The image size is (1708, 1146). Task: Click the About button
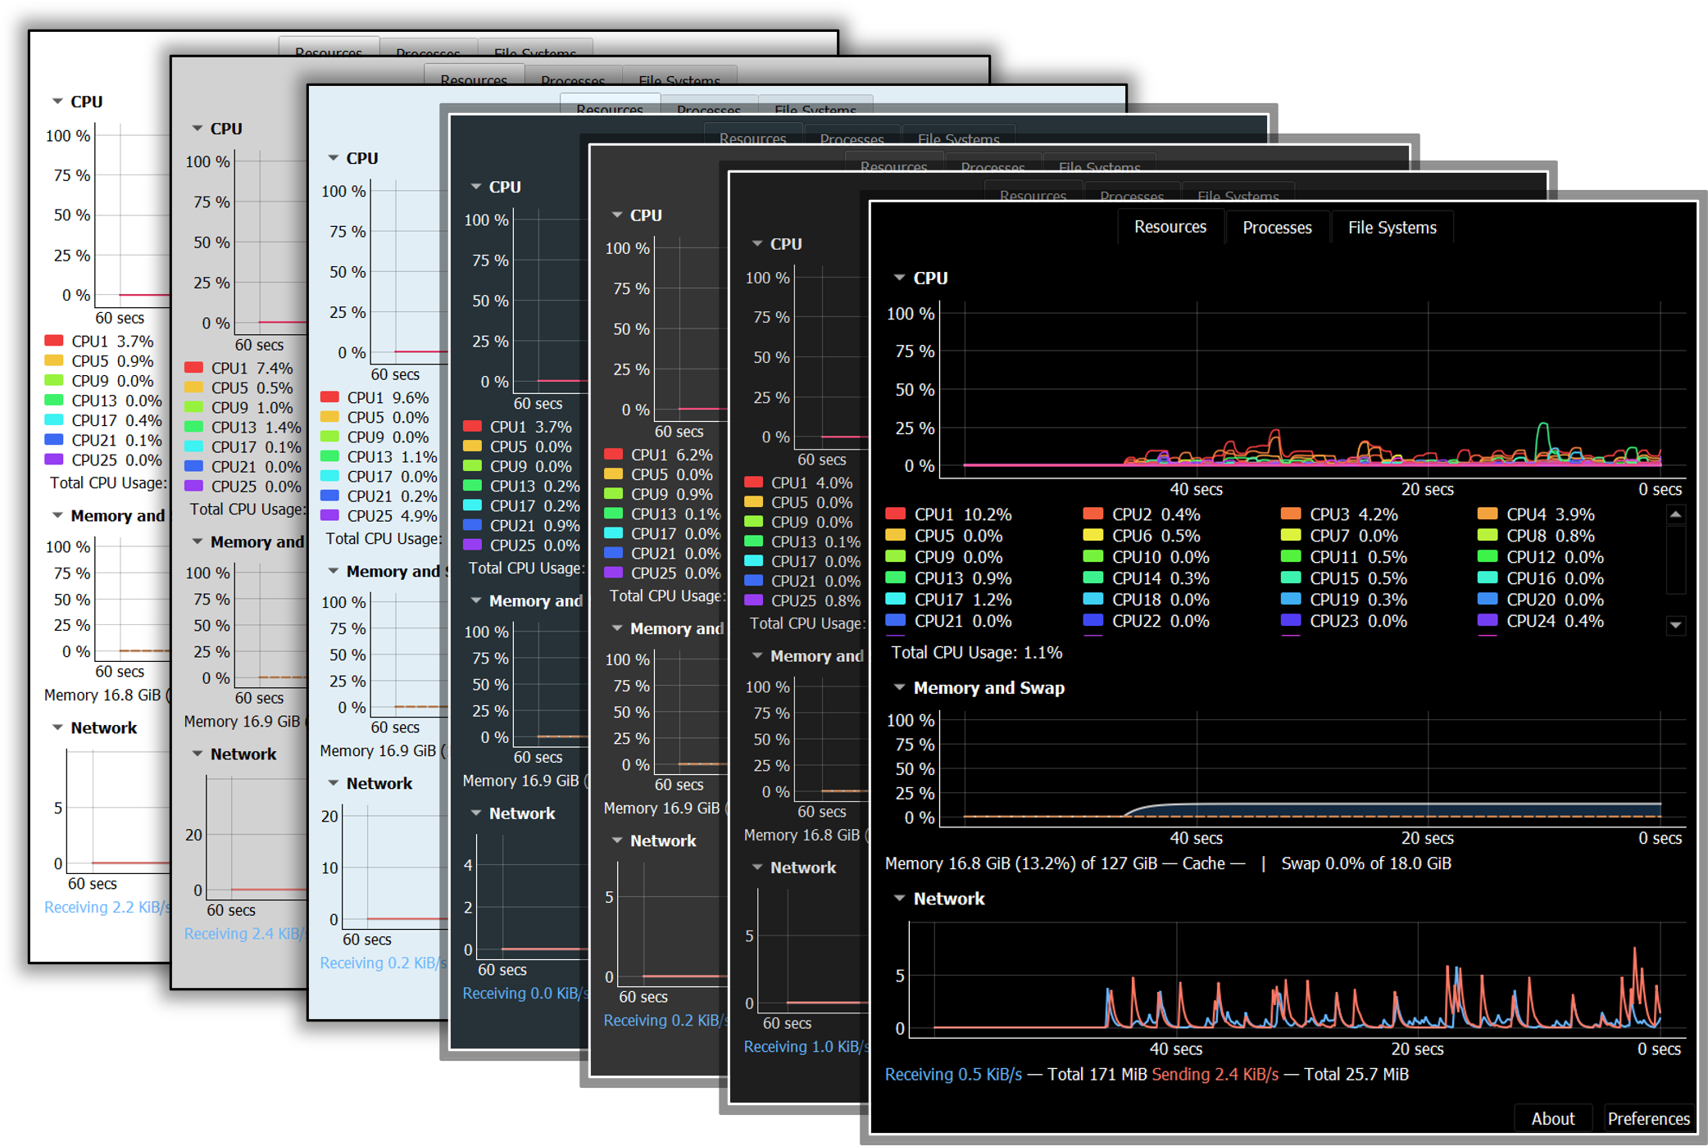pyautogui.click(x=1552, y=1118)
